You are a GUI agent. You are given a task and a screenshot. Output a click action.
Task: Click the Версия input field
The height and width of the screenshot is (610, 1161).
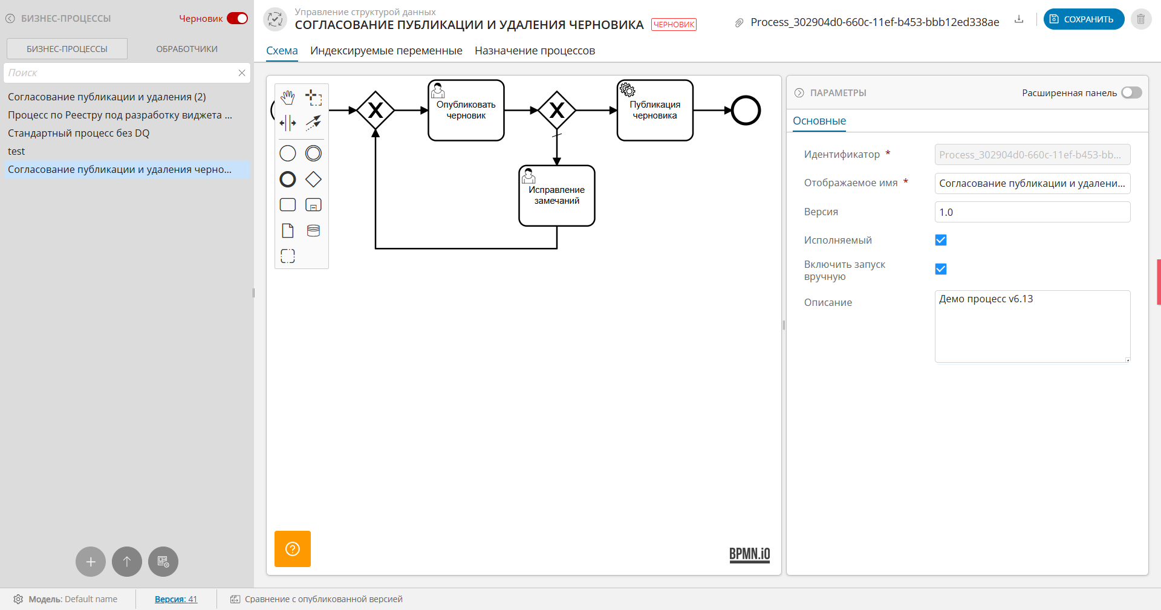(1032, 212)
